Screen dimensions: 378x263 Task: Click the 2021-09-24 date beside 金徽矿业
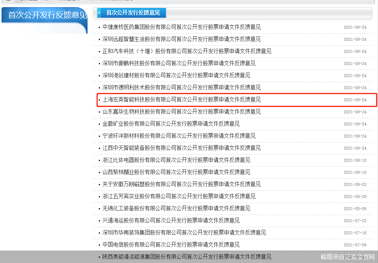tap(355, 124)
